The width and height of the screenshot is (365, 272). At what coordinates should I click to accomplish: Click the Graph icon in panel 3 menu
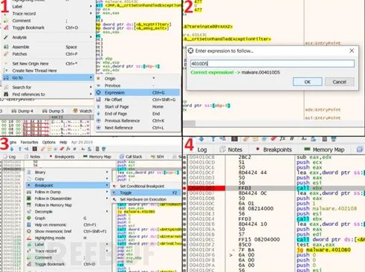point(29,218)
